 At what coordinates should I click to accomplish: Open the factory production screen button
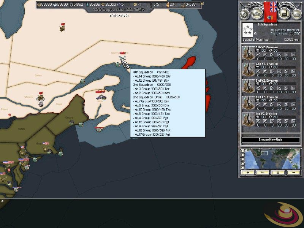pyautogui.click(x=283, y=13)
